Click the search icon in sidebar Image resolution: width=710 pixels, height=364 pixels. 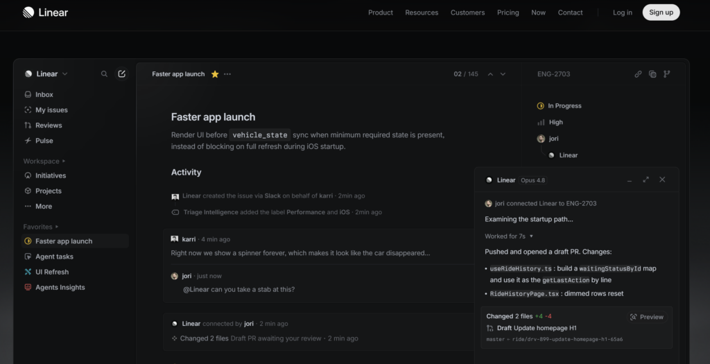pyautogui.click(x=104, y=73)
